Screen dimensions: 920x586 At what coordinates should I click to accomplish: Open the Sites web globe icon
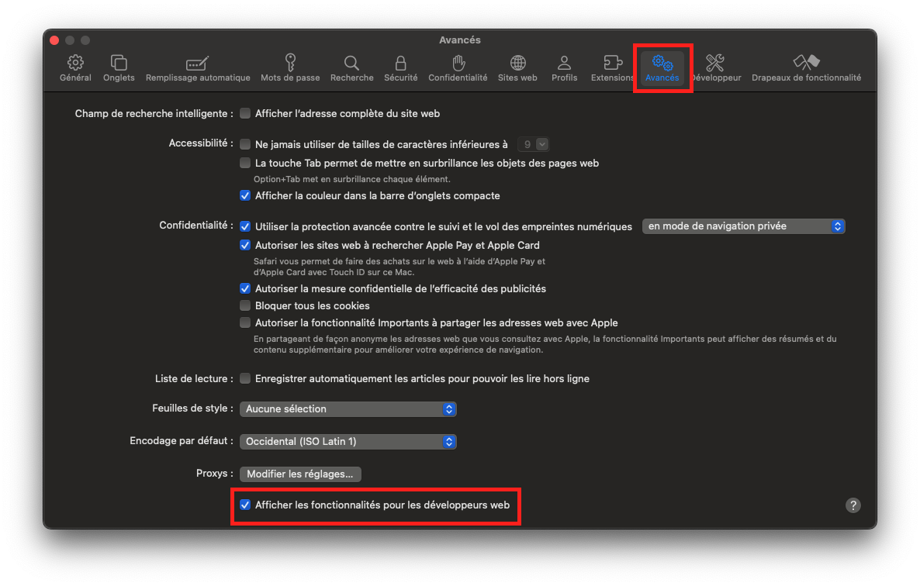coord(517,62)
